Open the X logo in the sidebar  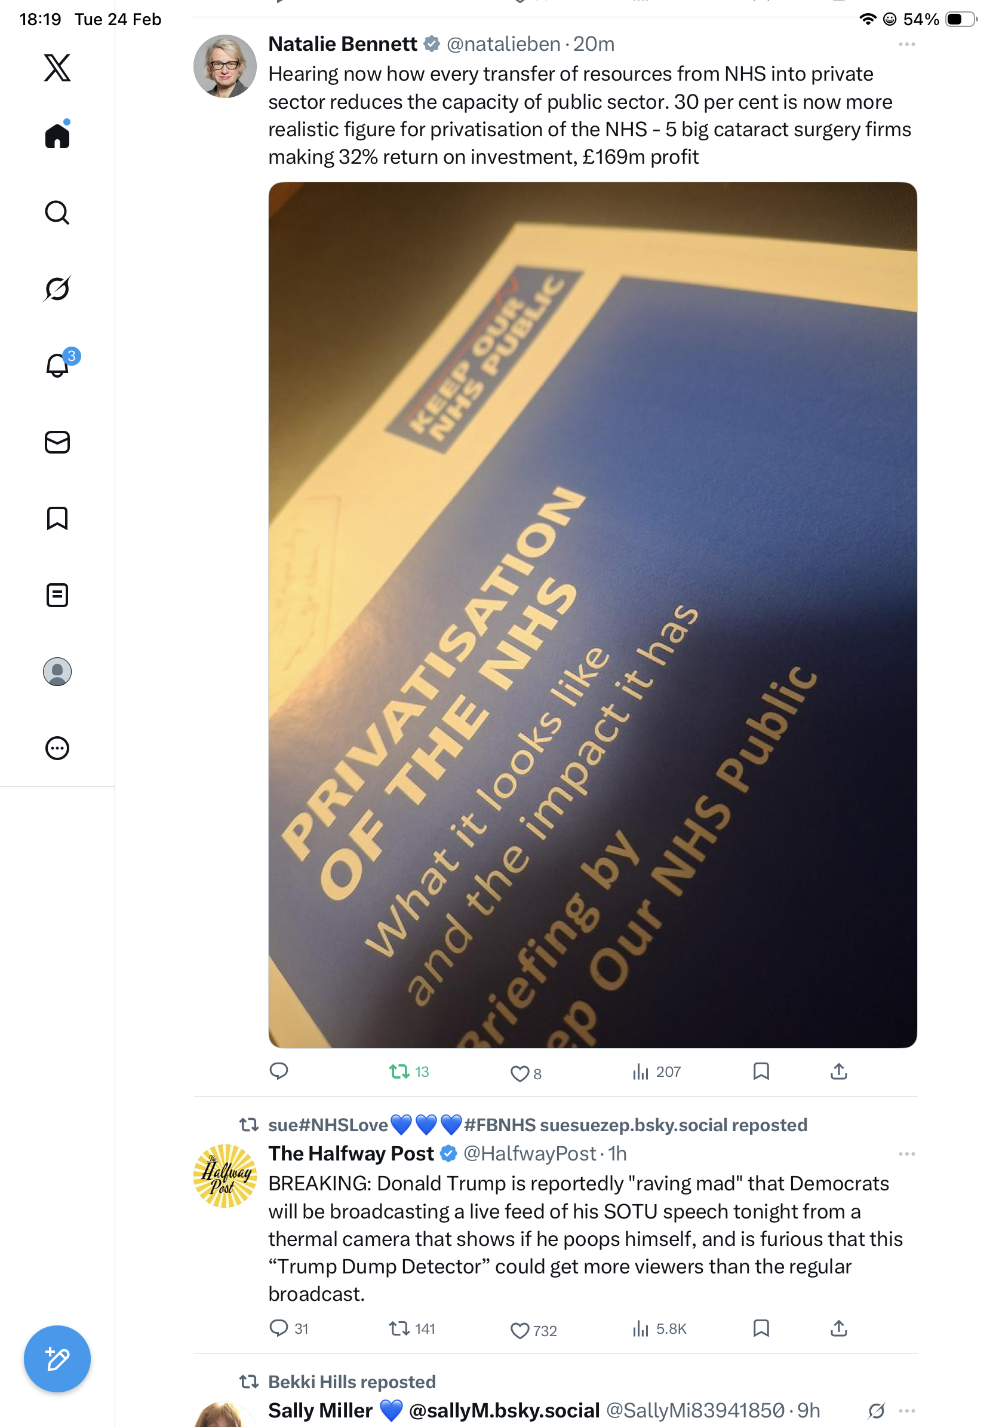coord(57,68)
